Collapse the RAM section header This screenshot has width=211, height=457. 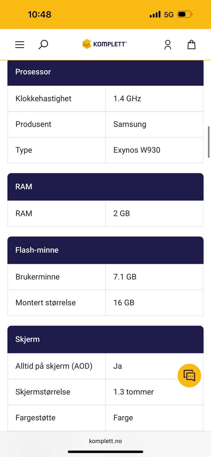[105, 187]
